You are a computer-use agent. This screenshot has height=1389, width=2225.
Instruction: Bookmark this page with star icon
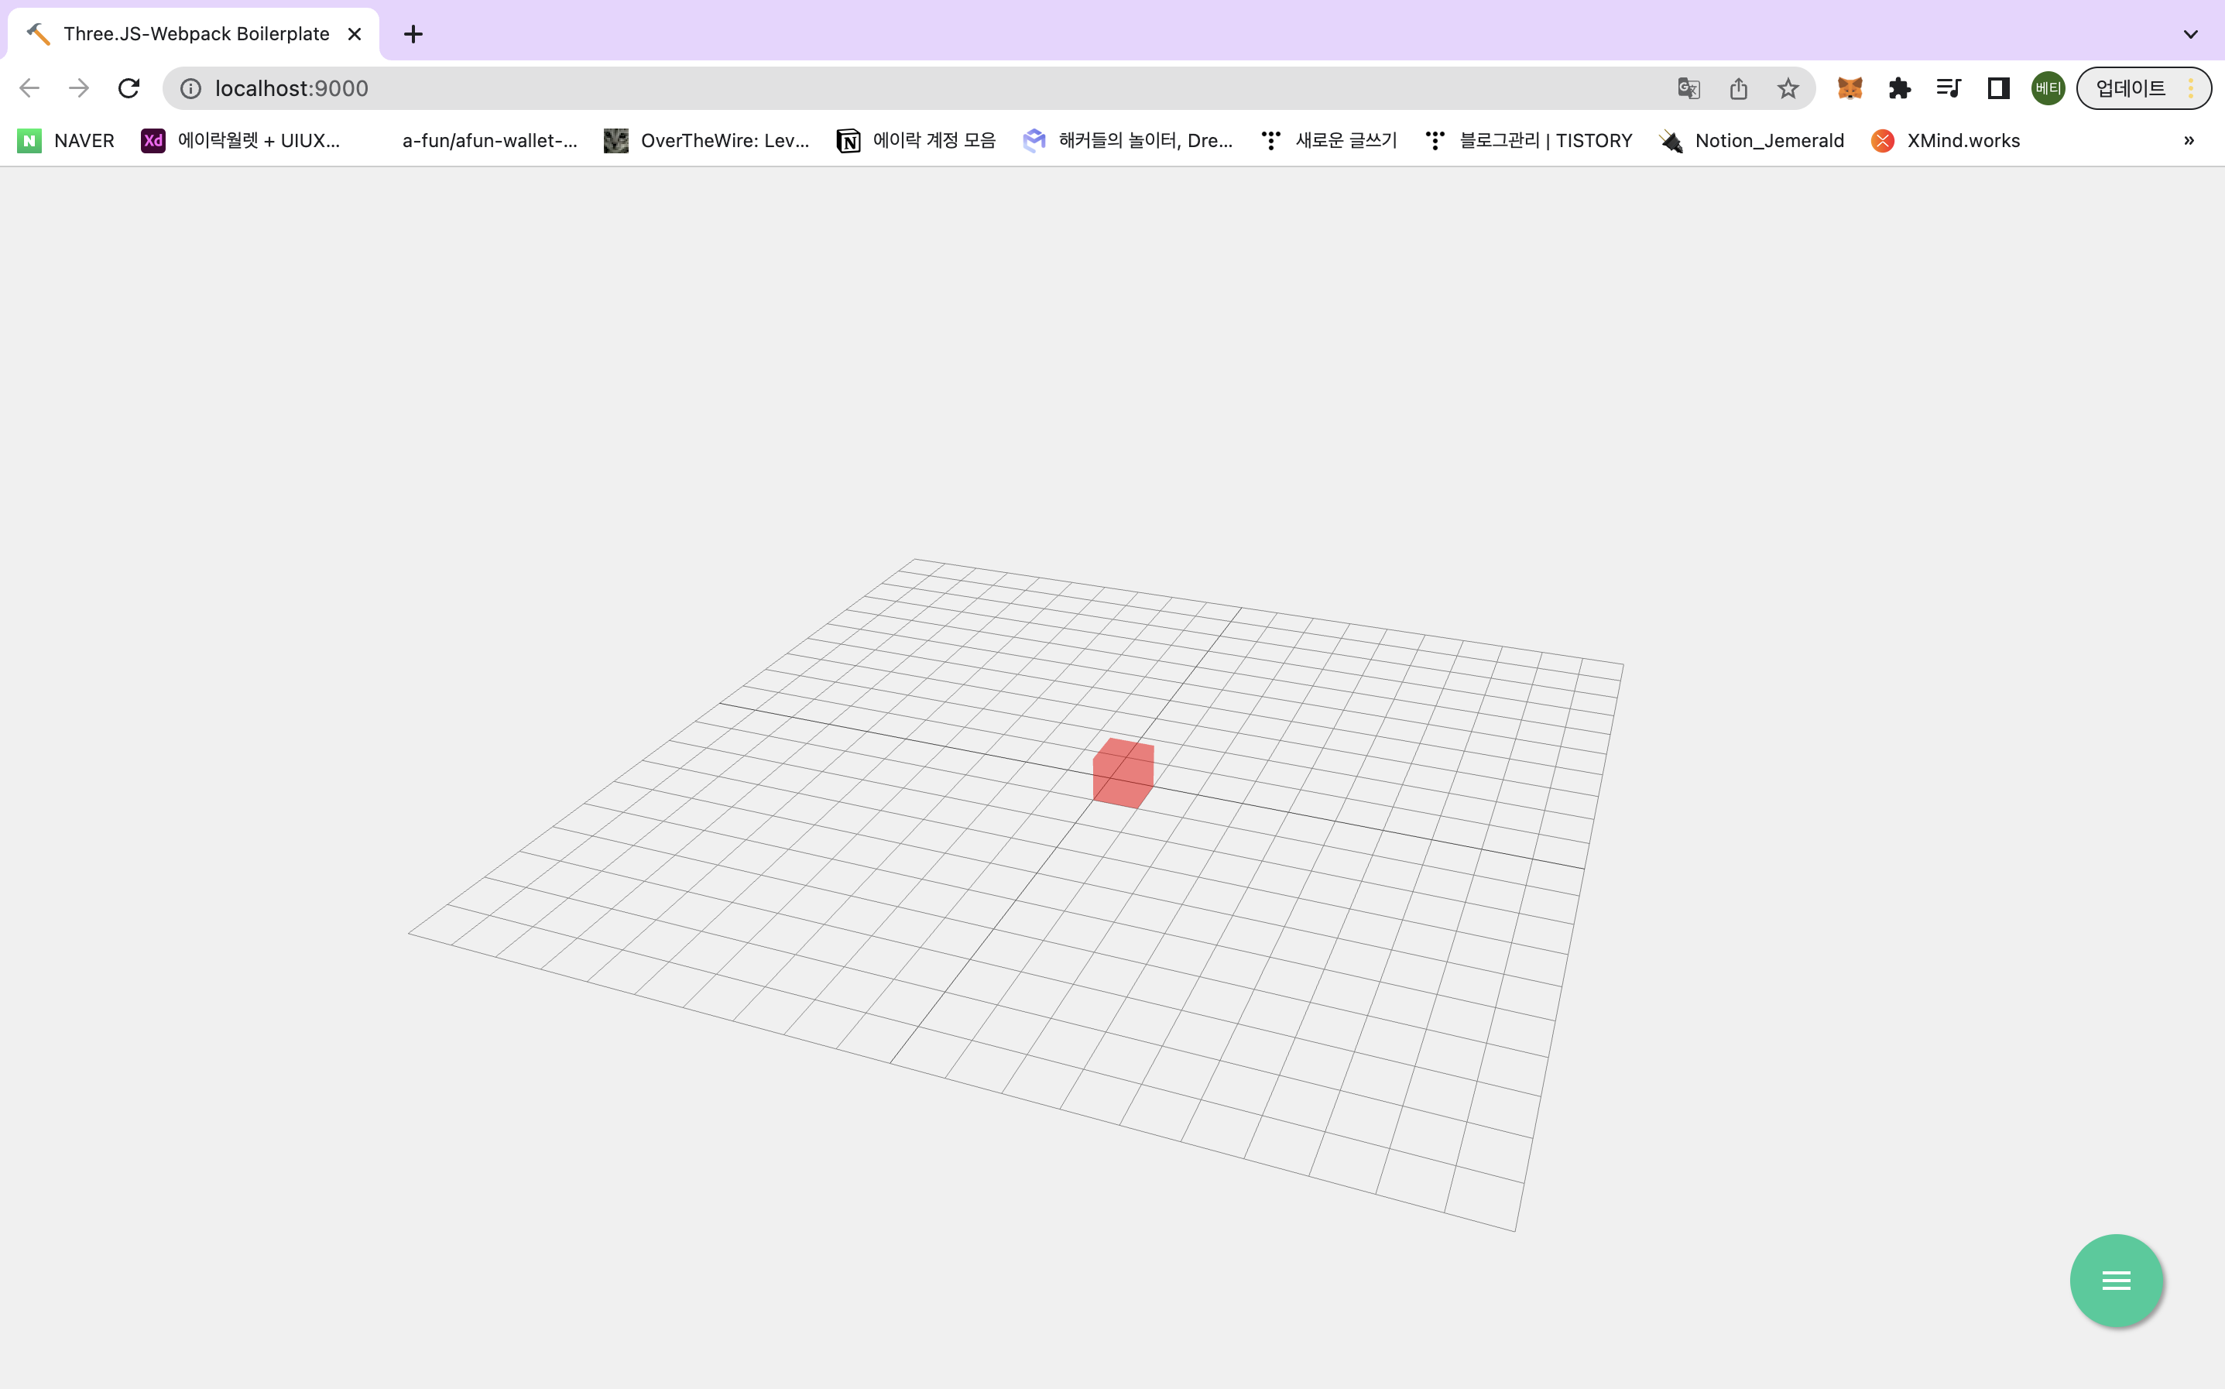[1787, 88]
